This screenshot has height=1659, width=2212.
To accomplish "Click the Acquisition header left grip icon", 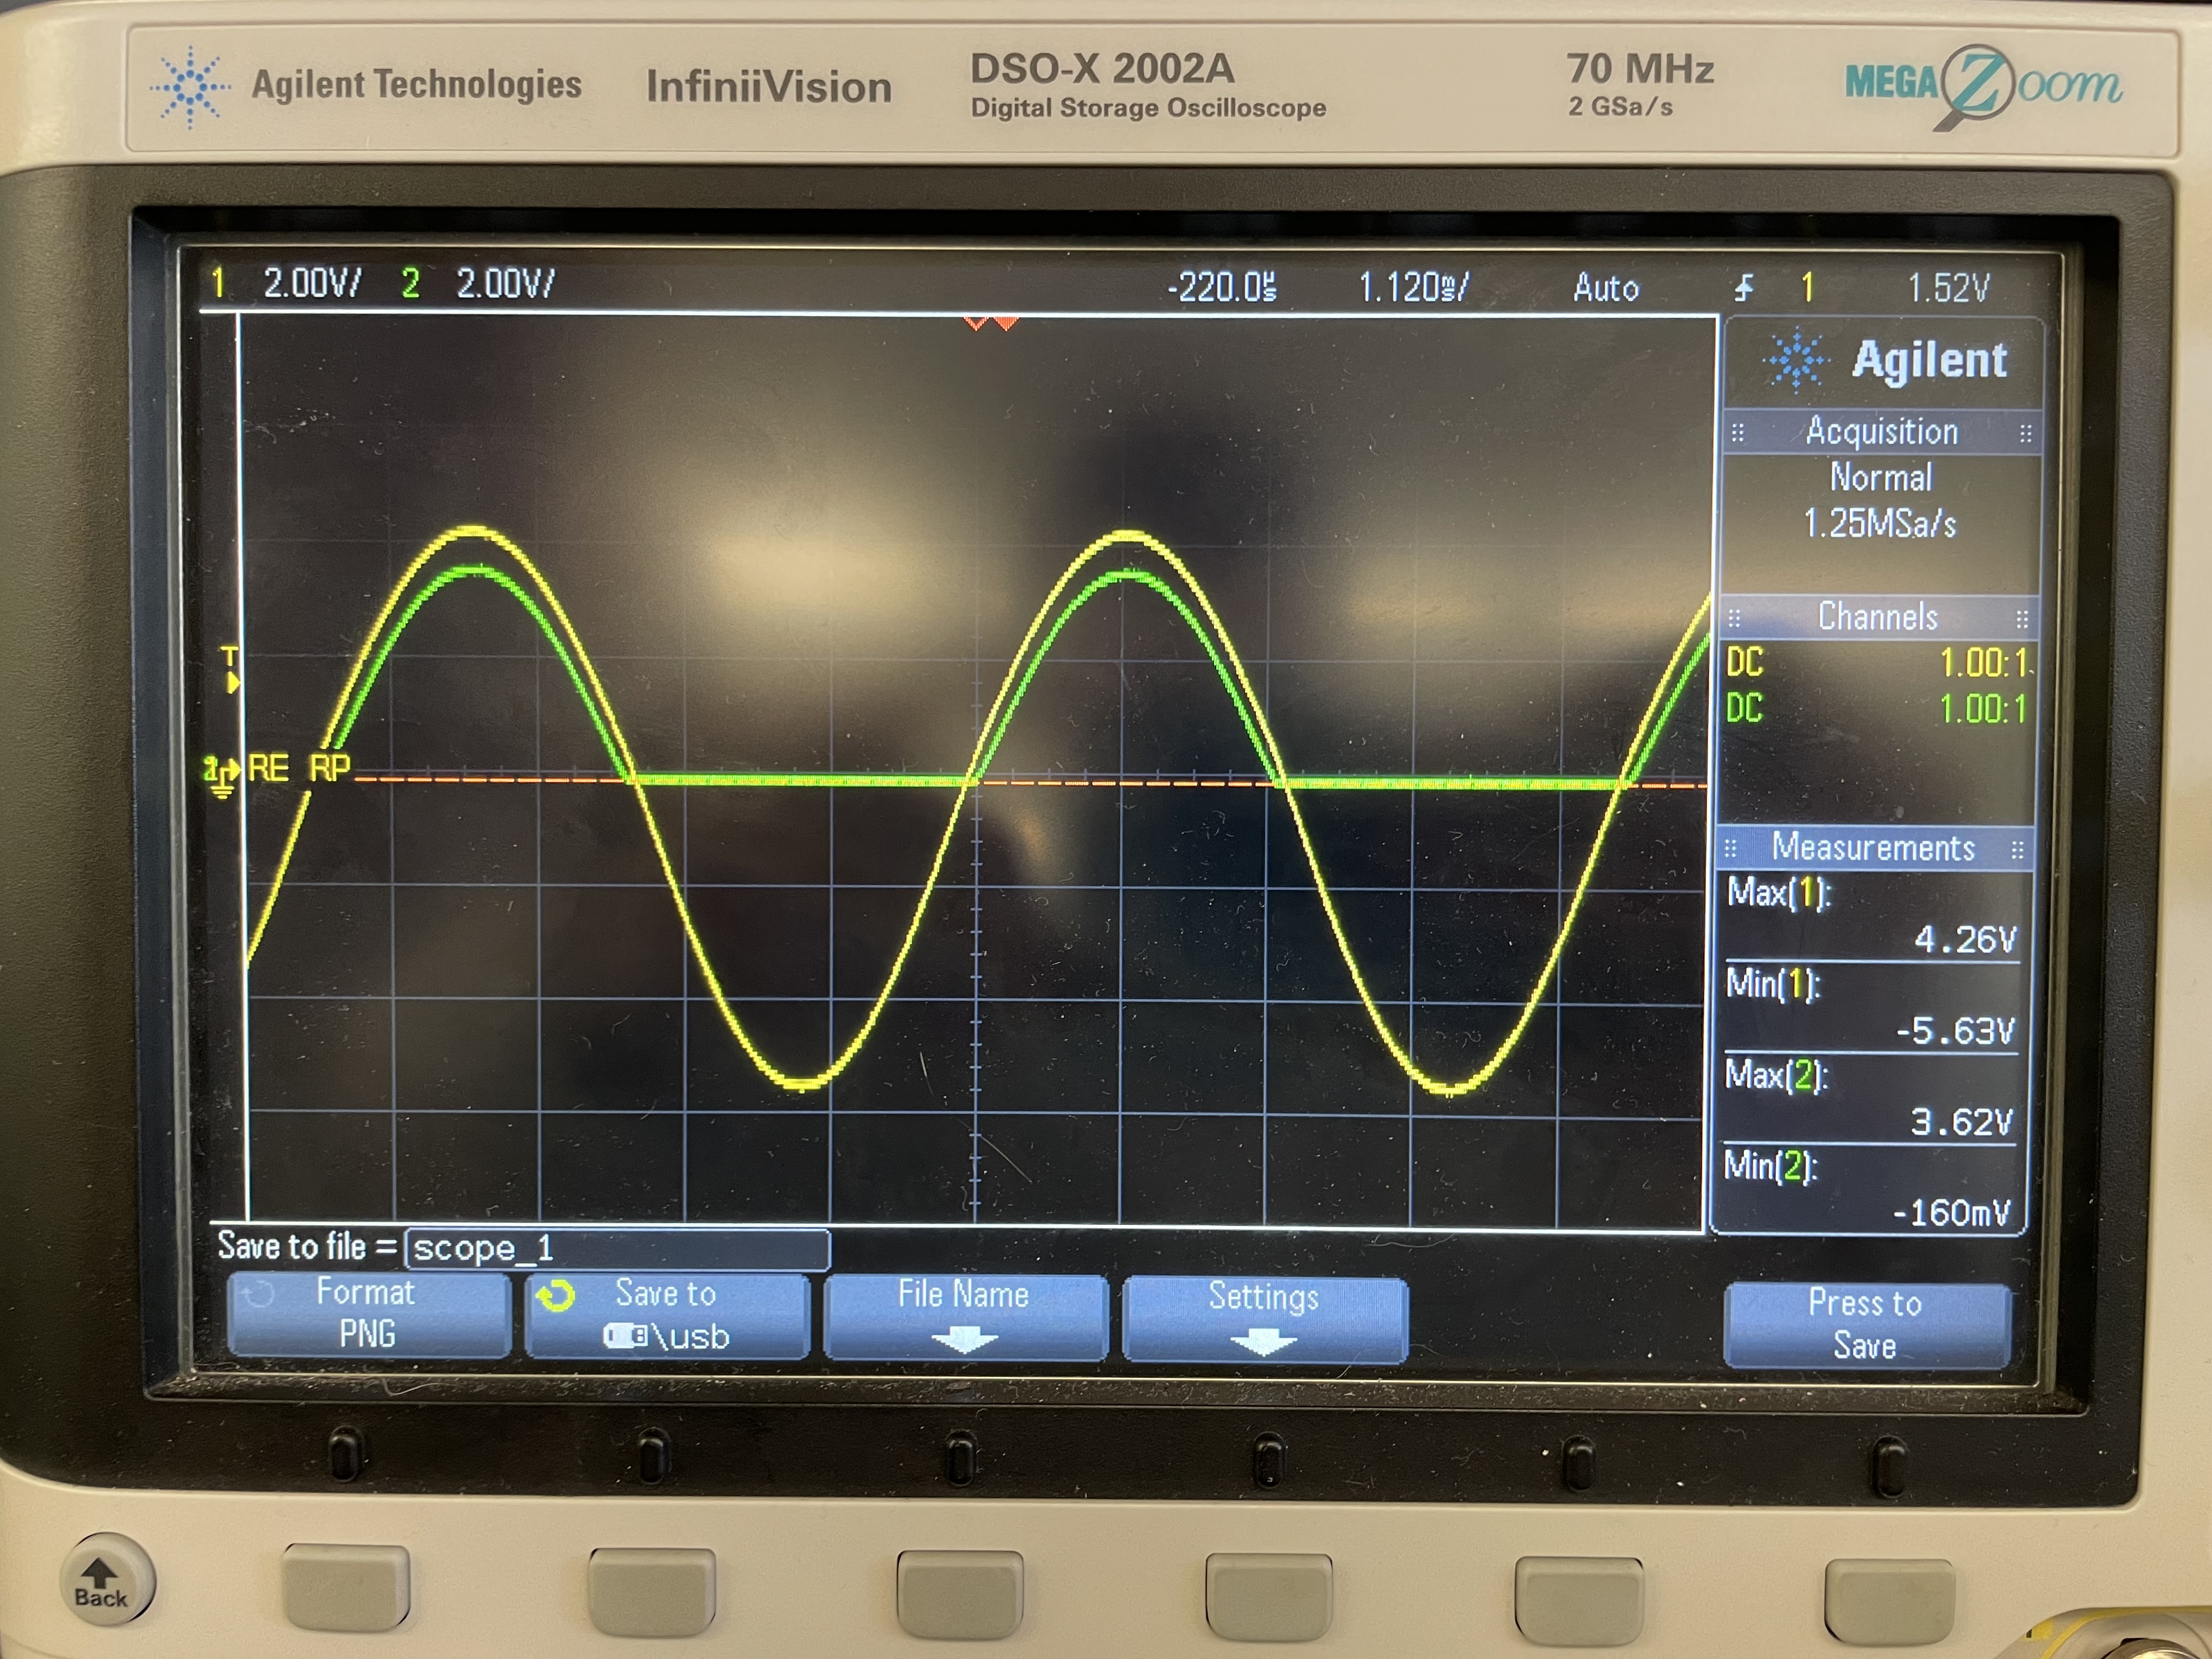I will pos(1738,432).
